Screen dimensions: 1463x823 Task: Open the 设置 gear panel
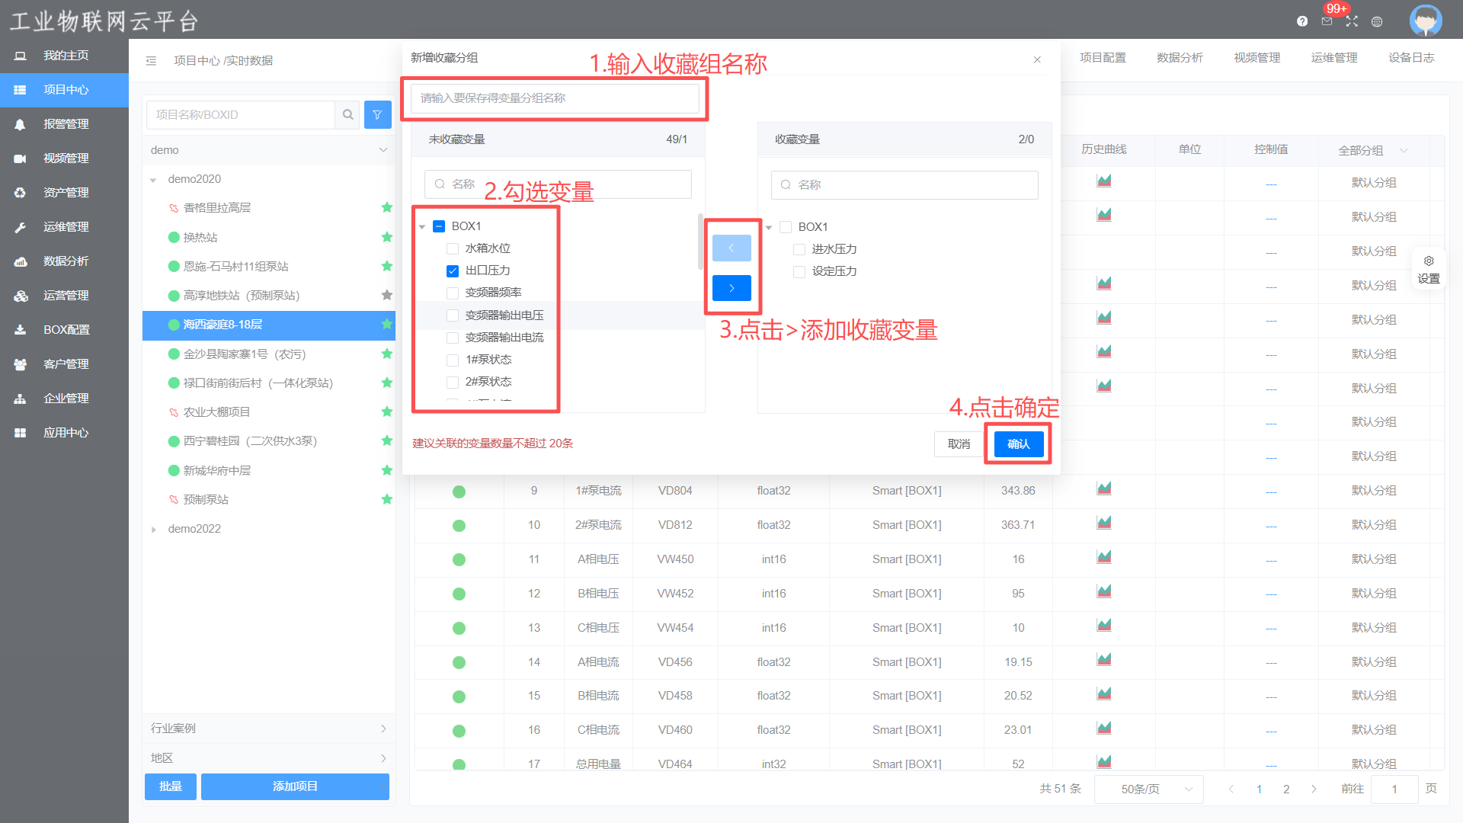[1429, 269]
